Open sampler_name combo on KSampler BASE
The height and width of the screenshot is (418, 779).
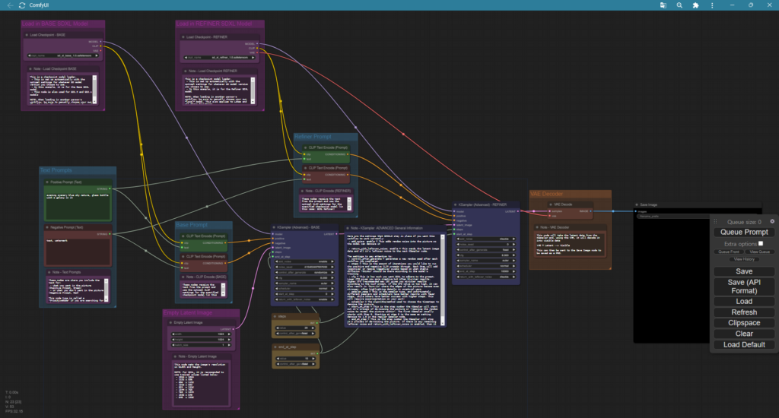coord(304,283)
